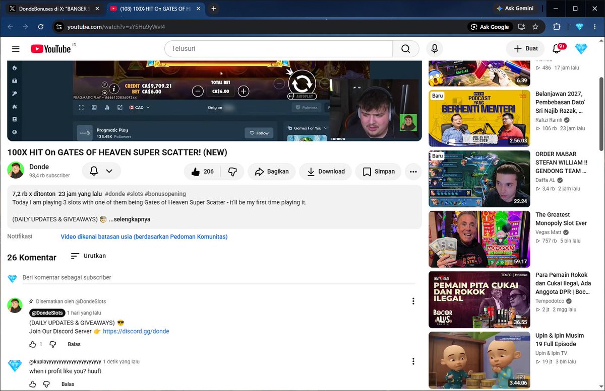This screenshot has width=605, height=391.
Task: Open the Pemain Pita Cukai Tempo thumbnail
Action: (479, 299)
